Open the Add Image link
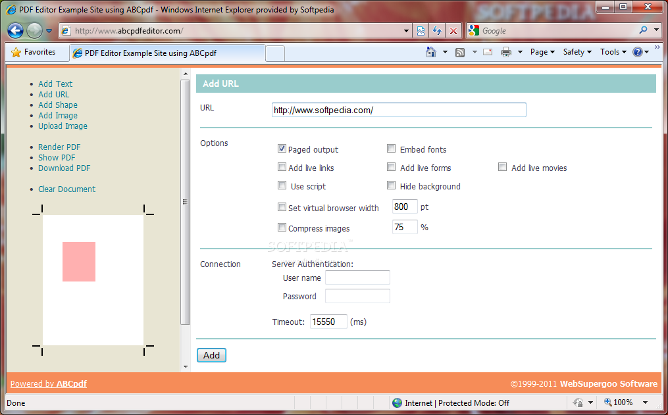Viewport: 668px width, 415px height. [x=58, y=116]
